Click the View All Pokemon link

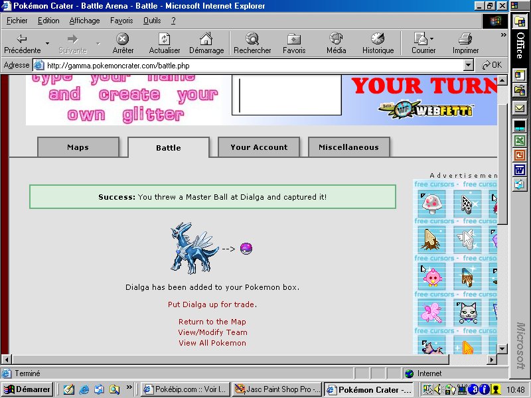tap(212, 343)
